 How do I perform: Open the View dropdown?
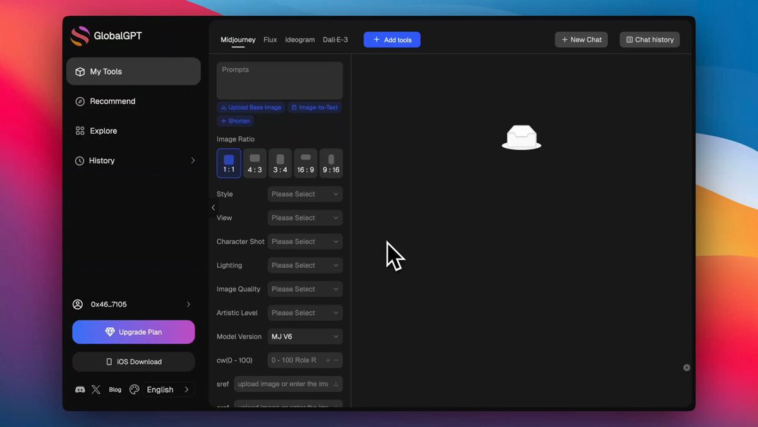(x=305, y=218)
